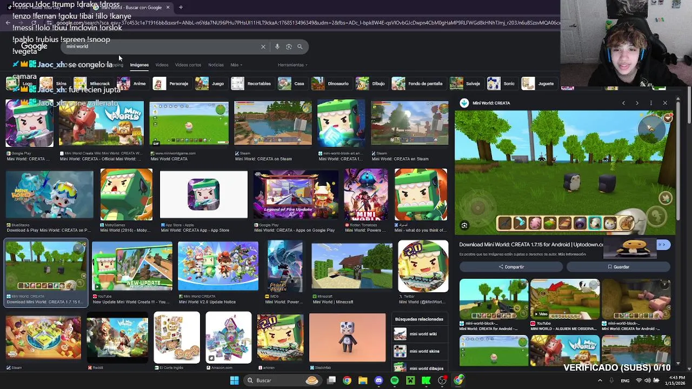Image resolution: width=692 pixels, height=389 pixels.
Task: Open the 'Mini World | Minecraft' image result
Action: pos(352,266)
